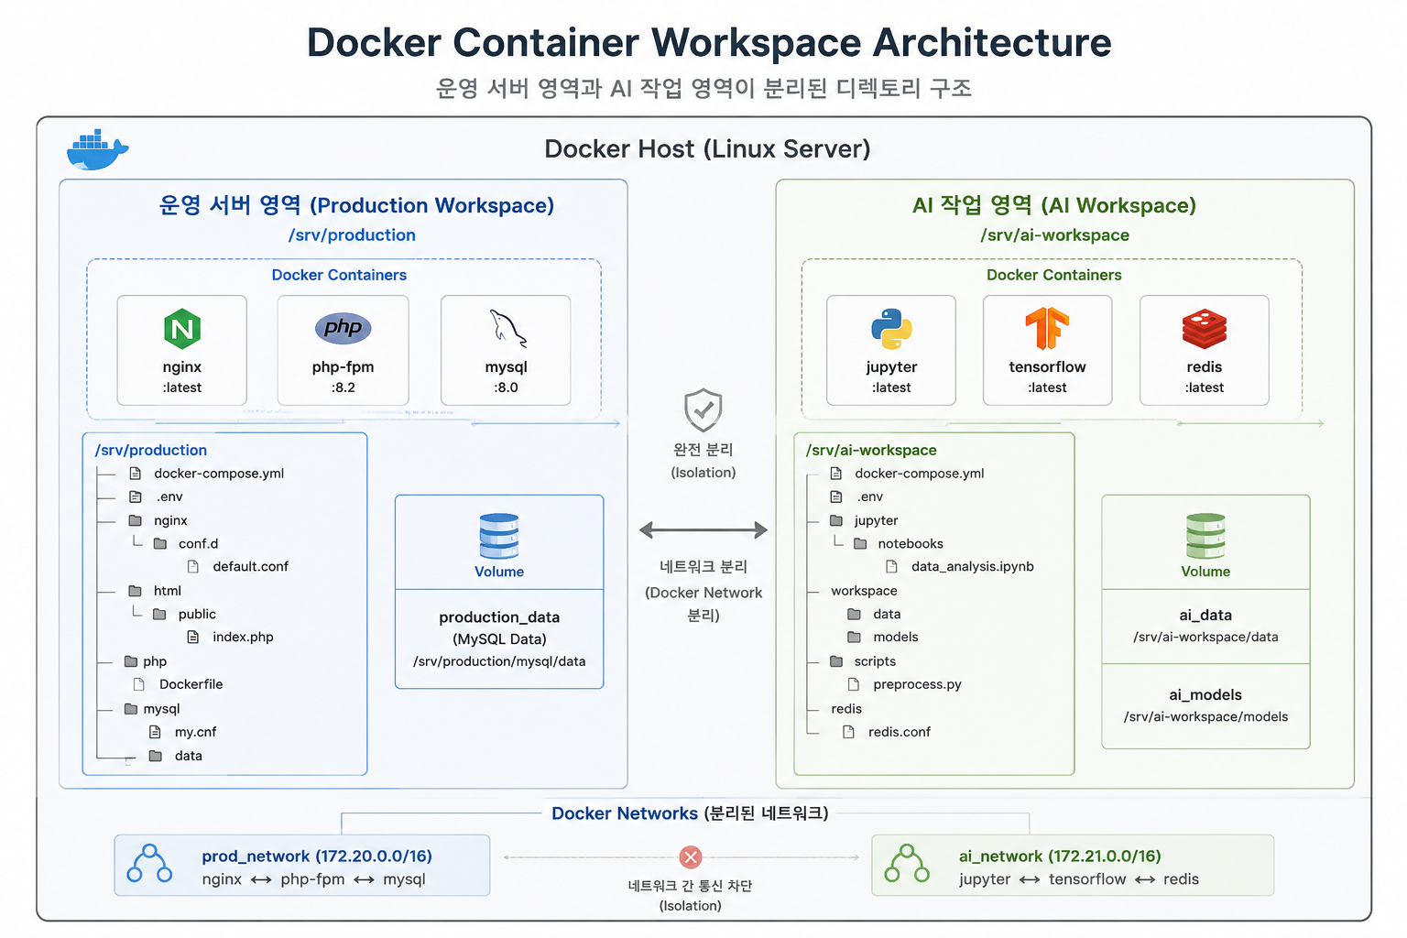The height and width of the screenshot is (938, 1407).
Task: Select the "/srv/production/mysql/data" path
Action: 499,661
